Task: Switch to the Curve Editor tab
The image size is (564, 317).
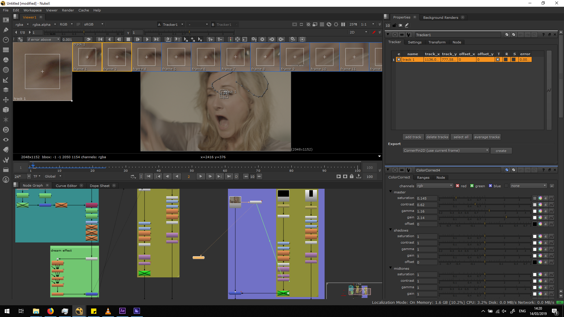Action: pyautogui.click(x=66, y=186)
